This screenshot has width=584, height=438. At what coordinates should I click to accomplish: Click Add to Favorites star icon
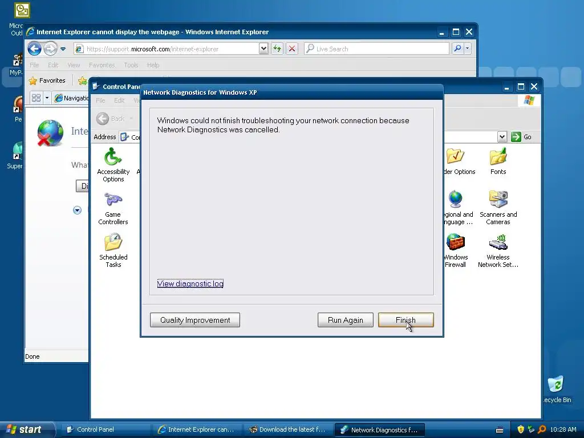pyautogui.click(x=82, y=80)
